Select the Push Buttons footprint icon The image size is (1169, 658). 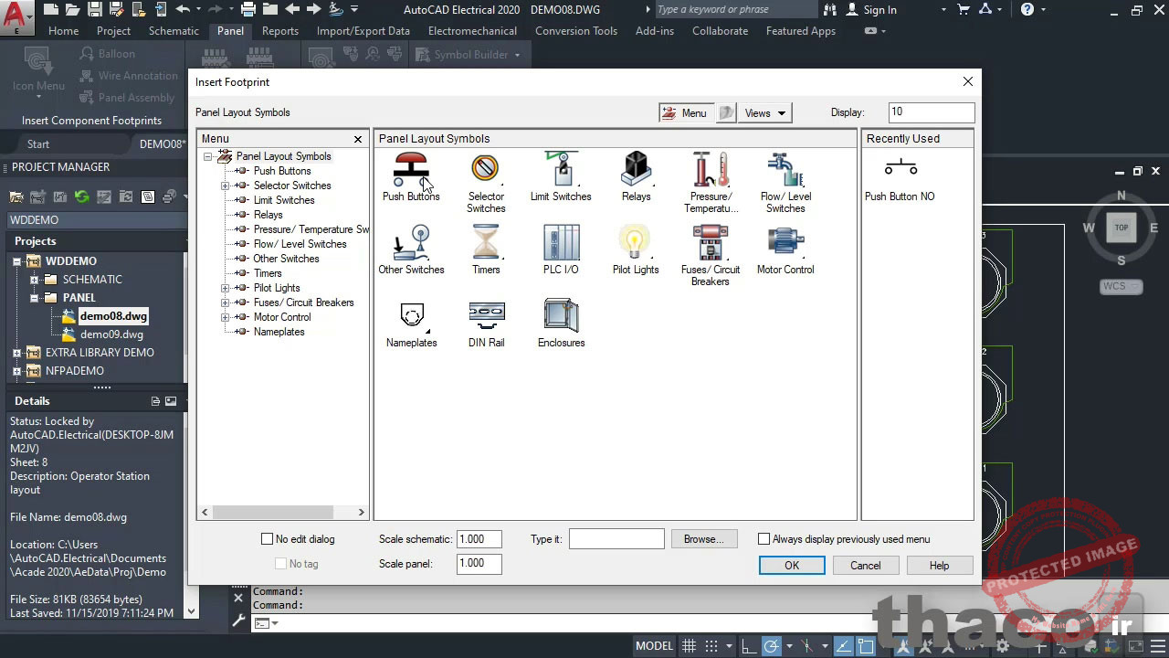click(x=411, y=169)
